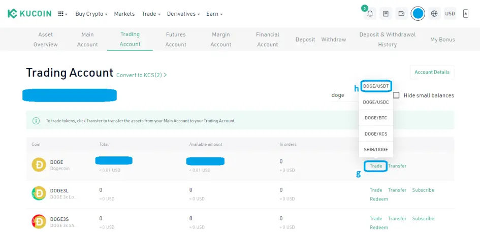Open the My Bonus tab

(x=442, y=40)
